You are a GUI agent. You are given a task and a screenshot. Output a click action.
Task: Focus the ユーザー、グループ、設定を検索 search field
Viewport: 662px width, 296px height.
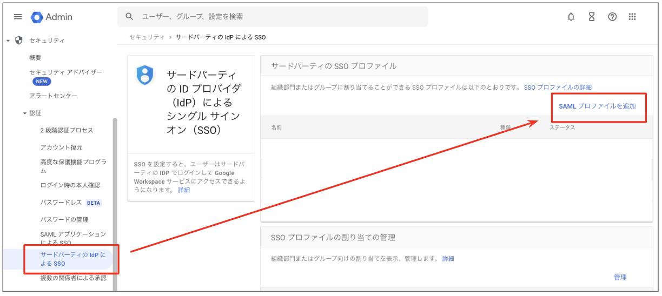(273, 17)
